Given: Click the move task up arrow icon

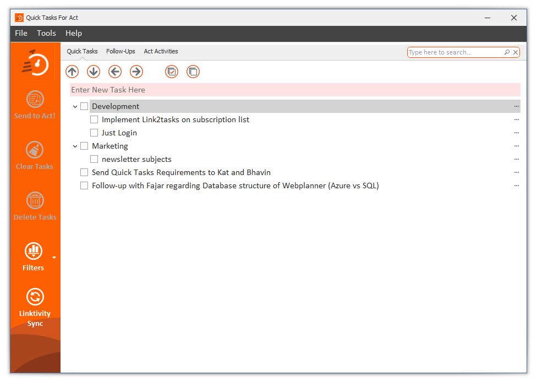Looking at the screenshot, I should click(x=72, y=72).
